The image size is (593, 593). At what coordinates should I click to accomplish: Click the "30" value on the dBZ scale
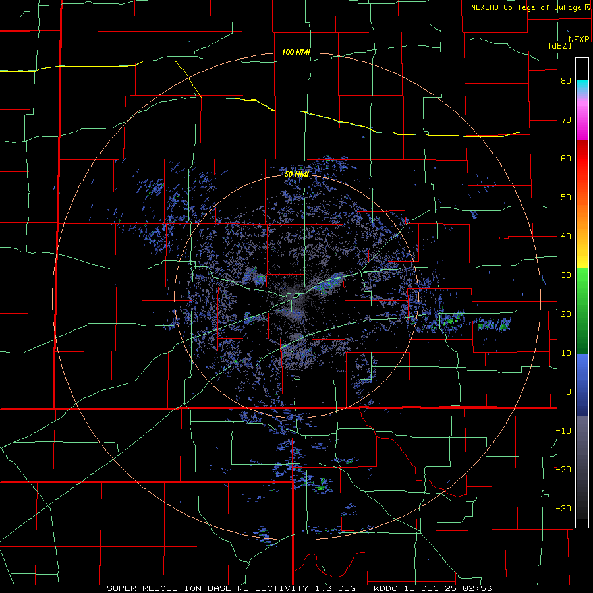(x=566, y=275)
